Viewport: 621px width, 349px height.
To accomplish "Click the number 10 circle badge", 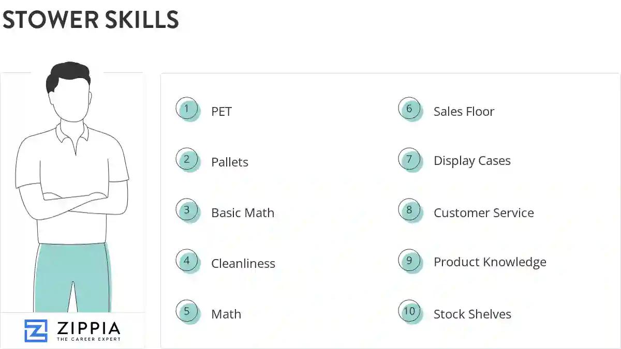I will click(x=409, y=312).
